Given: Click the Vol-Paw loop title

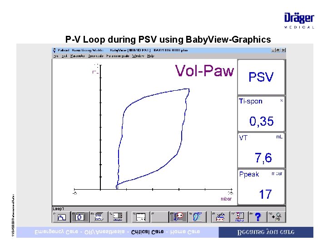Looking at the screenshot, I should [204, 71].
